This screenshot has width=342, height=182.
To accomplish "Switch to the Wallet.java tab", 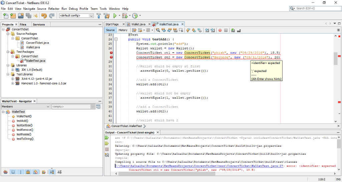I will click(138, 24).
